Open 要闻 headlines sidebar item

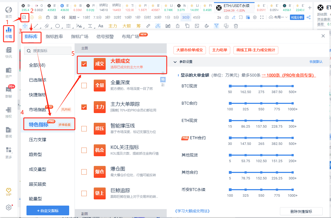(x=9, y=132)
